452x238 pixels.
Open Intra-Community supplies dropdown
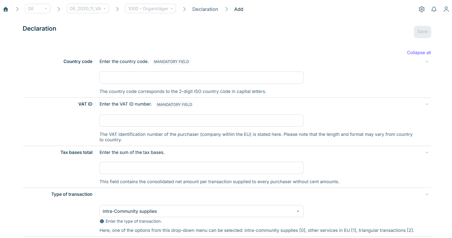[x=201, y=211]
